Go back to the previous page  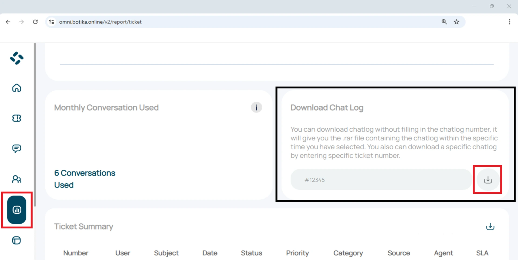[8, 22]
